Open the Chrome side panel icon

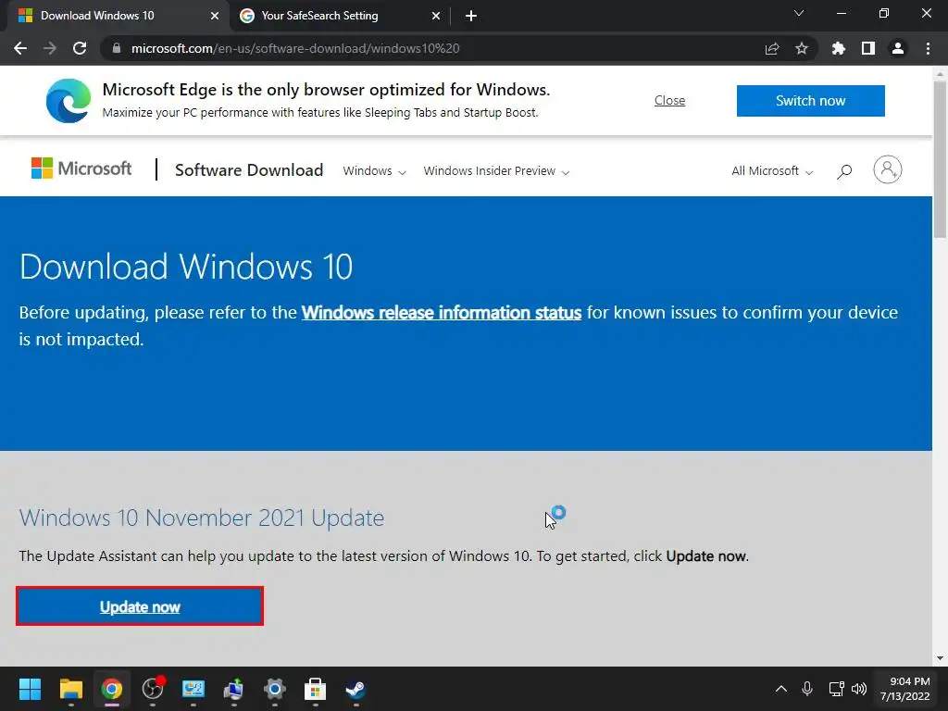click(x=868, y=48)
